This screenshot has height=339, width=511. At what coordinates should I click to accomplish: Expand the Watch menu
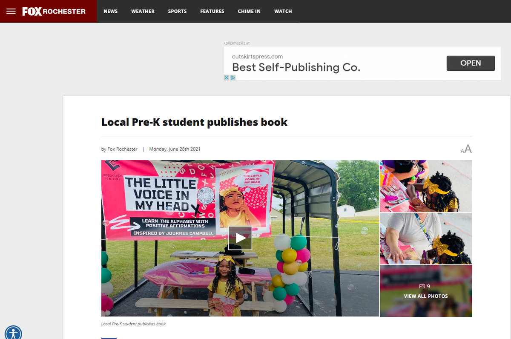pos(283,11)
